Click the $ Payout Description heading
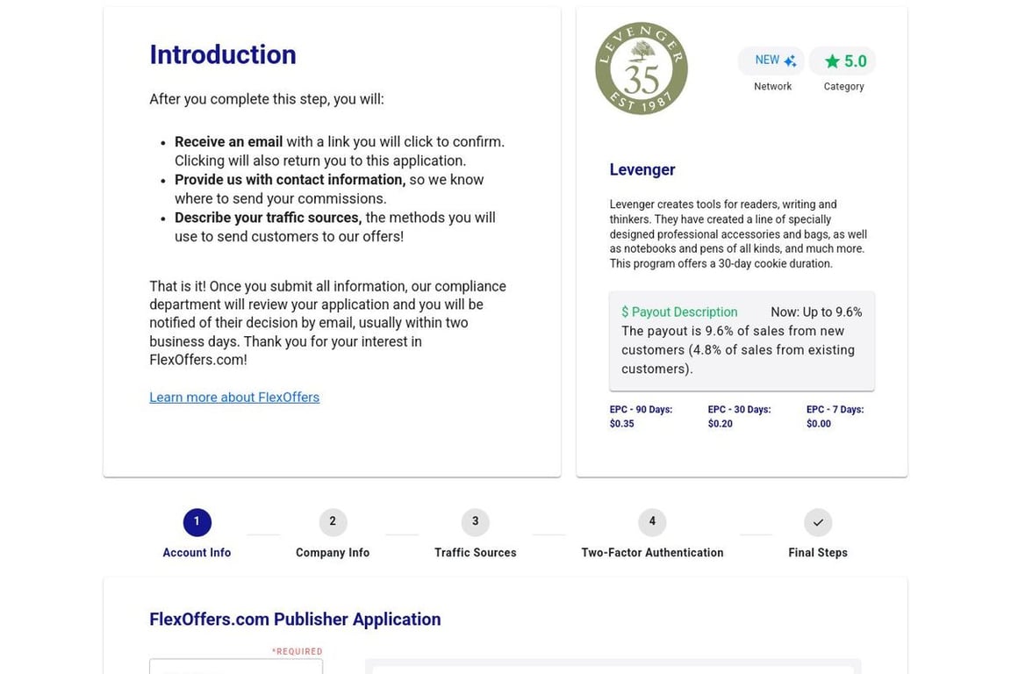1011x674 pixels. coord(679,312)
